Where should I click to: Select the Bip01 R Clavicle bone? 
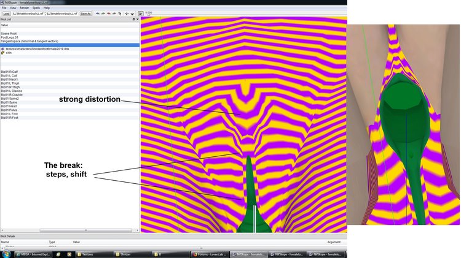point(69,95)
